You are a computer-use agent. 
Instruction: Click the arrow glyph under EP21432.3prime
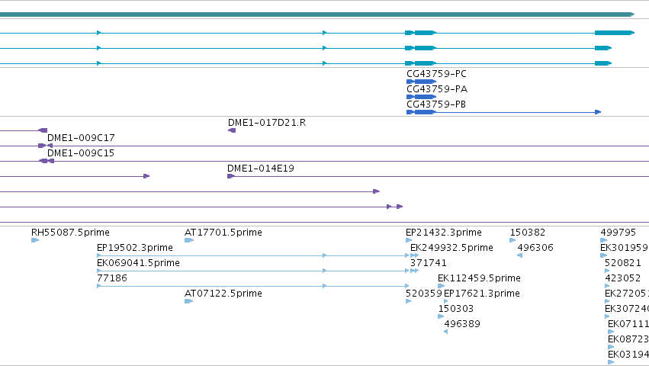click(x=409, y=240)
